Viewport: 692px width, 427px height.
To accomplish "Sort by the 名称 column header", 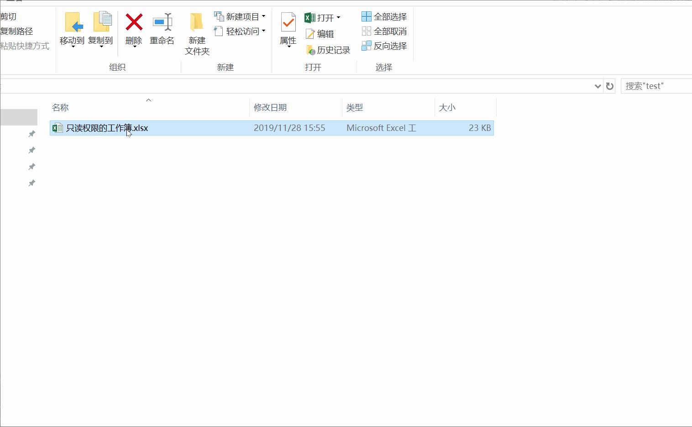I will [x=59, y=107].
